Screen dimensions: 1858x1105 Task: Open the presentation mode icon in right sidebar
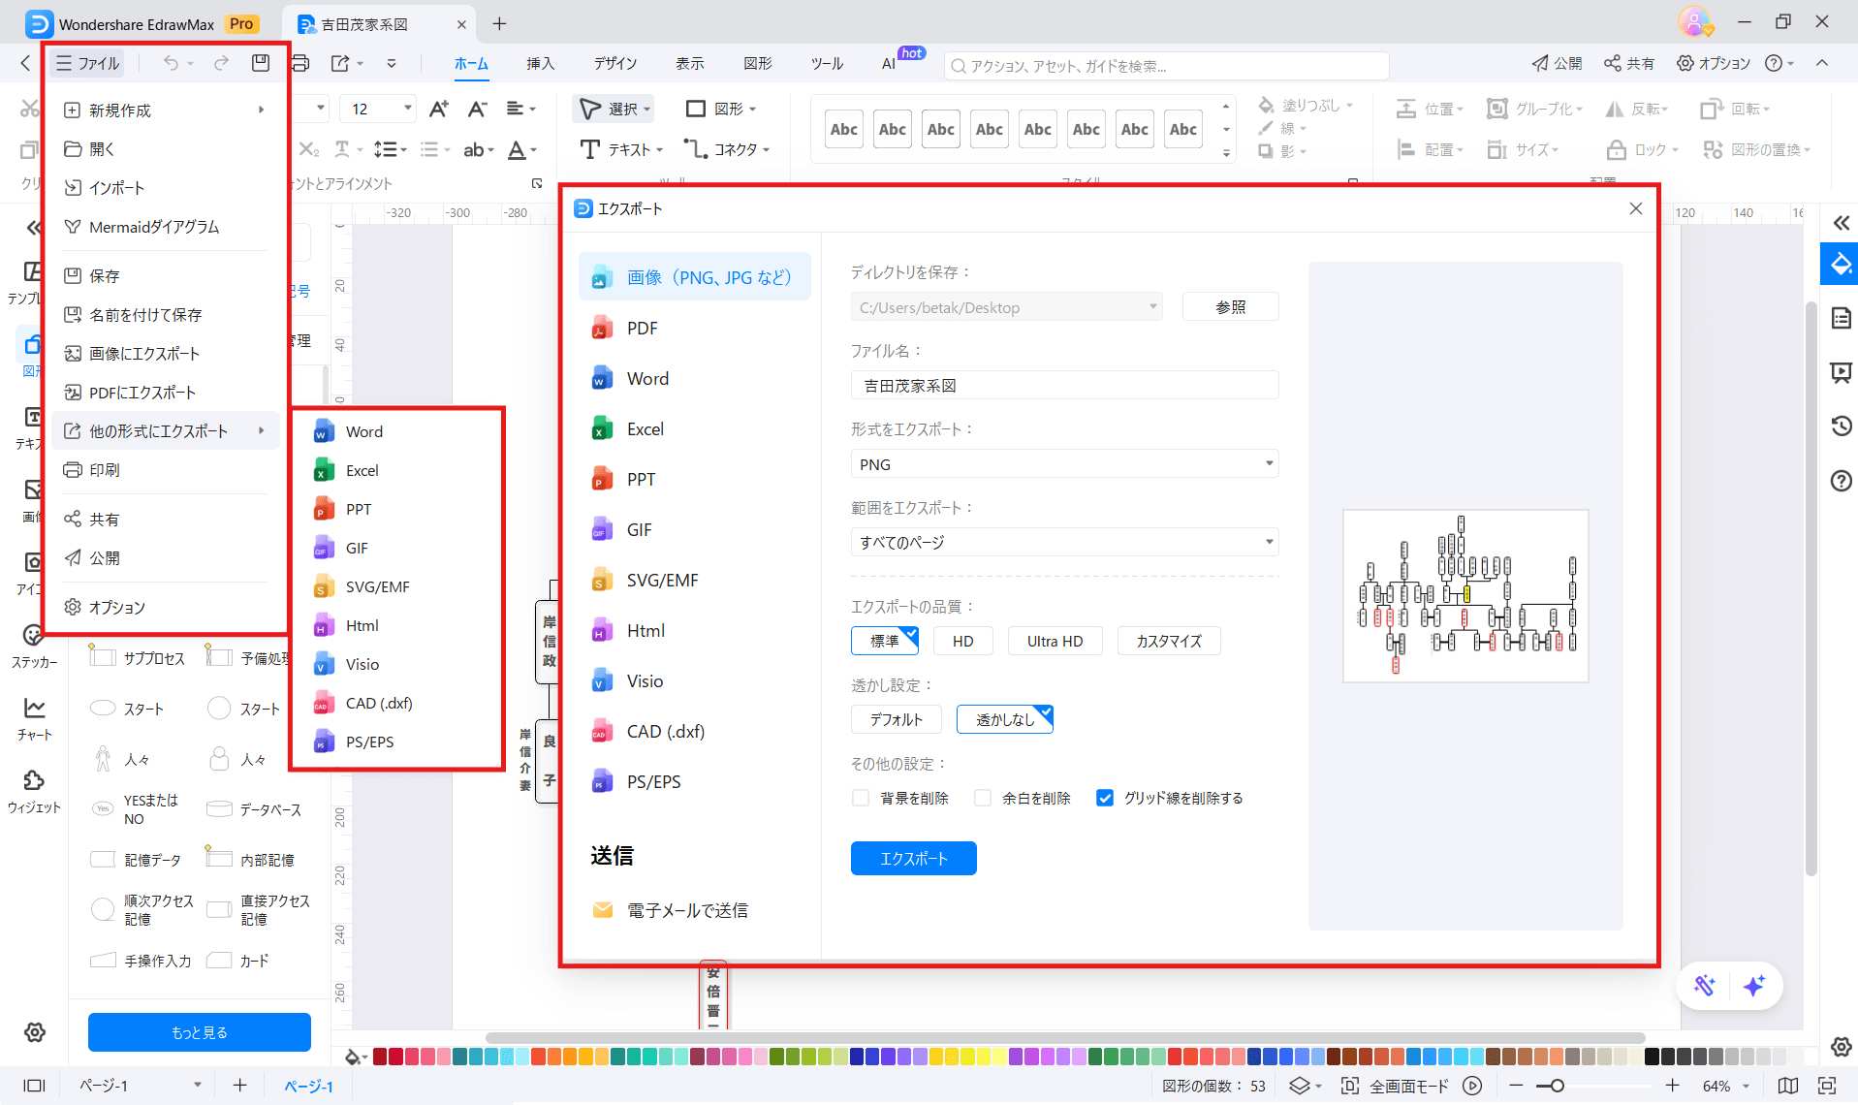click(x=1840, y=372)
